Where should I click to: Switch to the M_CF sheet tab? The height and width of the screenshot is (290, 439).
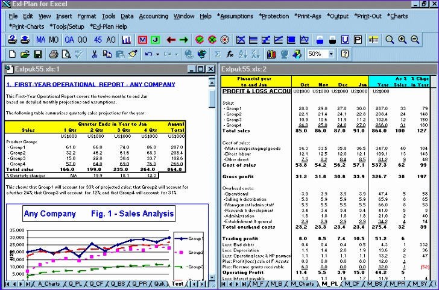tap(352, 284)
